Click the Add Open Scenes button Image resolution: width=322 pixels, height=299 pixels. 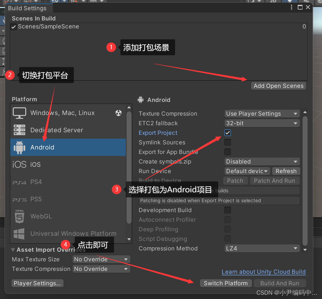[x=279, y=86]
